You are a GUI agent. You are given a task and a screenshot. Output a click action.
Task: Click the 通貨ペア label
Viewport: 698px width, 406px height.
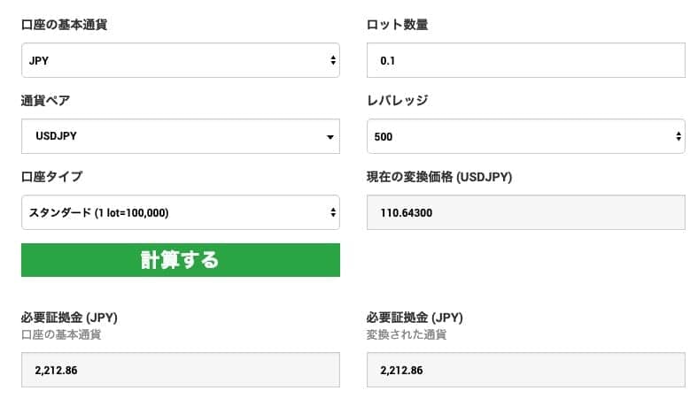coord(45,101)
